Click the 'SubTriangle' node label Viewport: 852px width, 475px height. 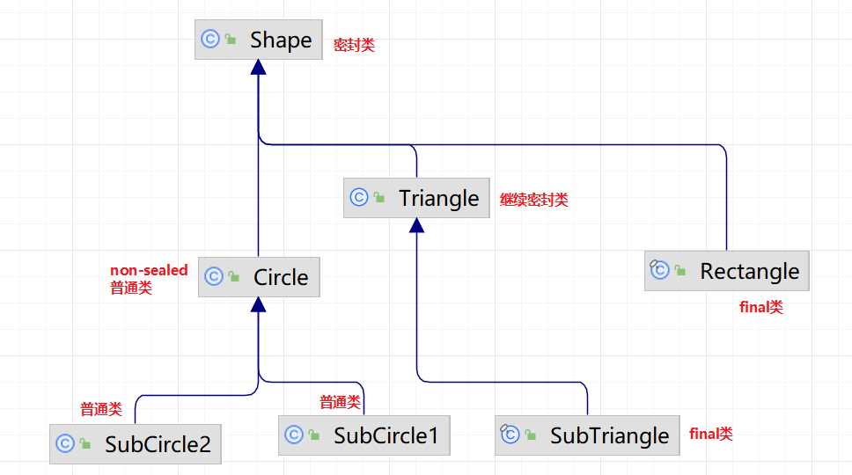[610, 436]
